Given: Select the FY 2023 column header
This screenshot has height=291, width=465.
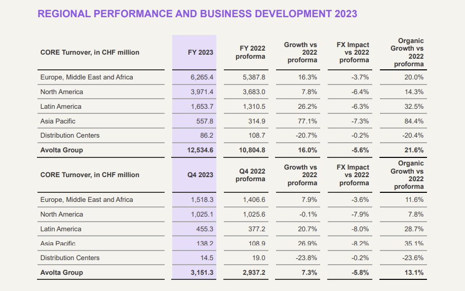Looking at the screenshot, I should click(201, 53).
